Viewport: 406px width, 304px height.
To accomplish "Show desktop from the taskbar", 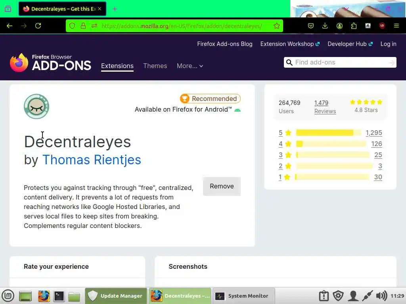I will coord(25,296).
